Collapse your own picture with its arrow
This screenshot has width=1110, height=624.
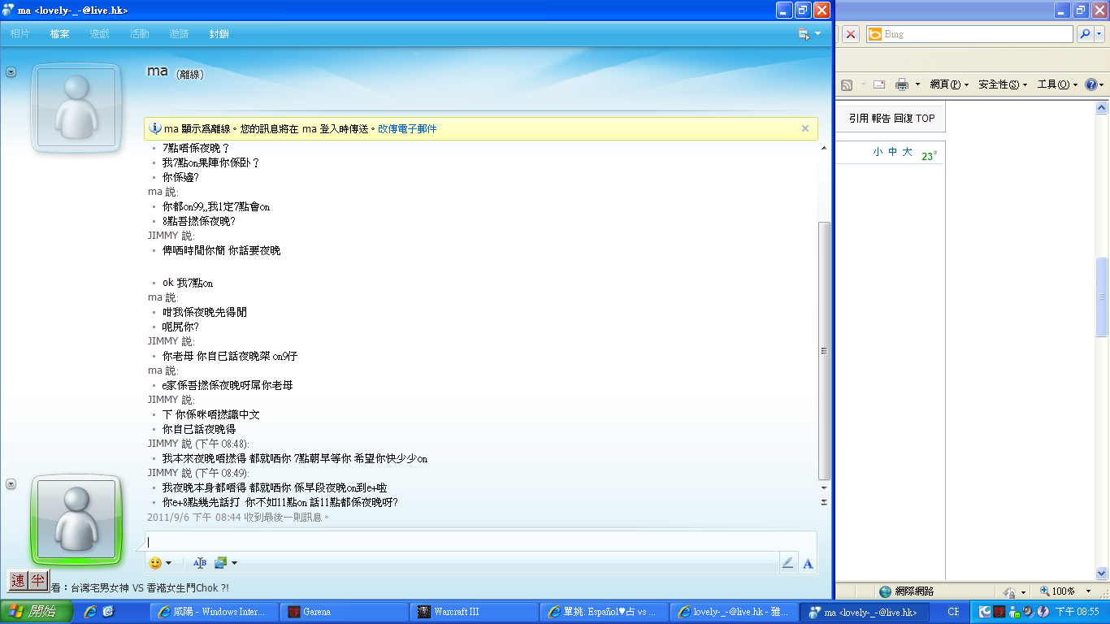(x=11, y=484)
